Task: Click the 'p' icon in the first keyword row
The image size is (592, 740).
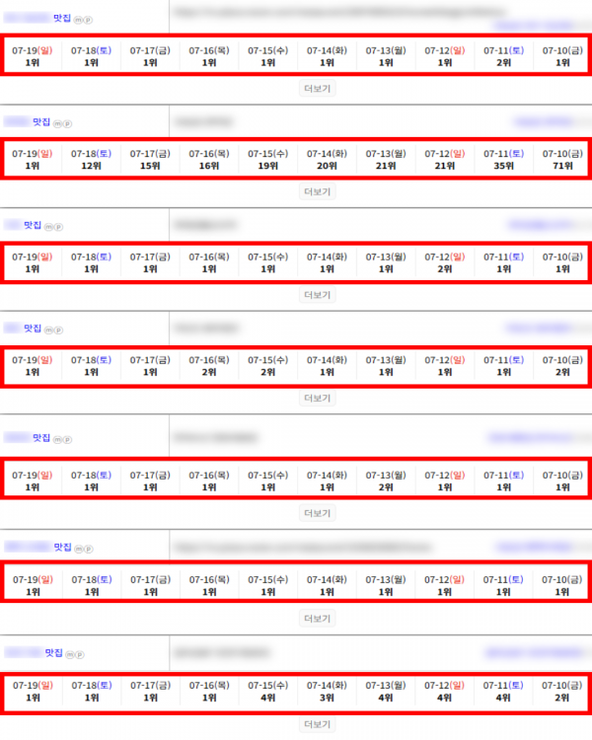Action: coord(88,20)
